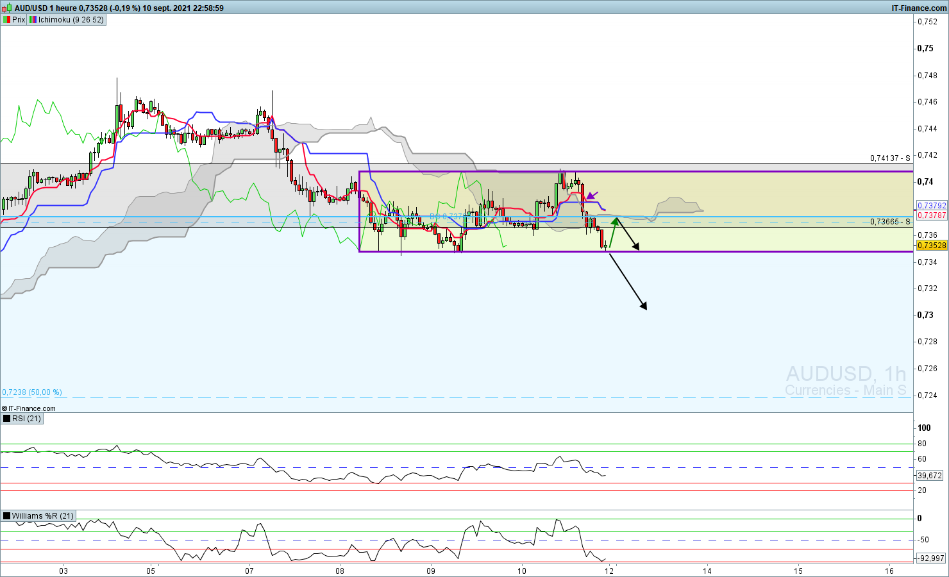The width and height of the screenshot is (949, 577).
Task: Click the IT-Finance.com link at top right
Action: [x=919, y=8]
